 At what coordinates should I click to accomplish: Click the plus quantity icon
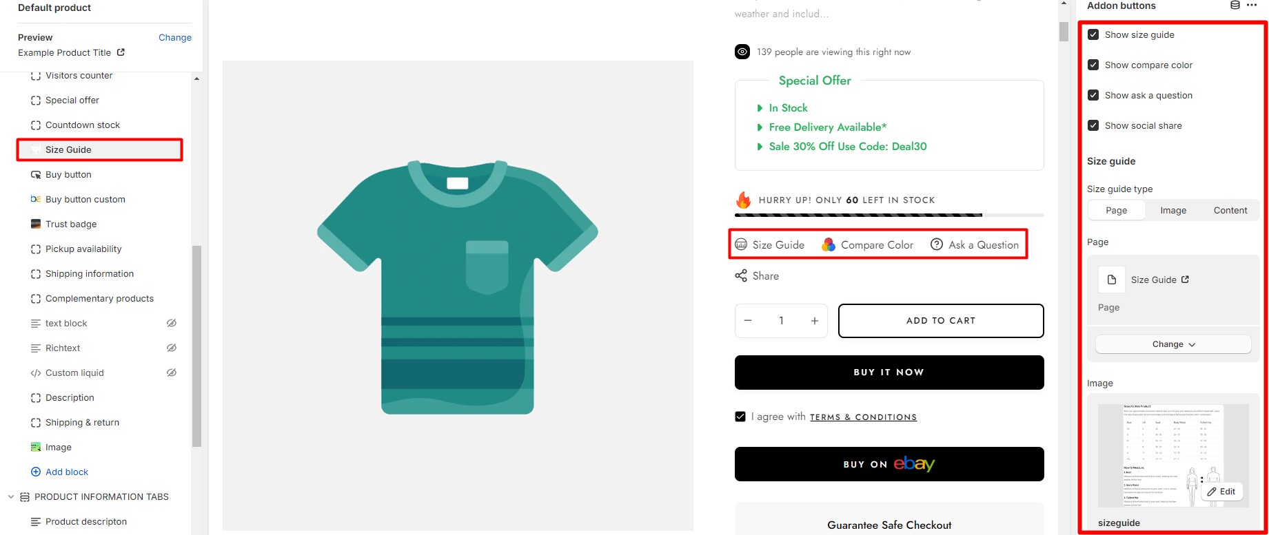[x=815, y=321]
